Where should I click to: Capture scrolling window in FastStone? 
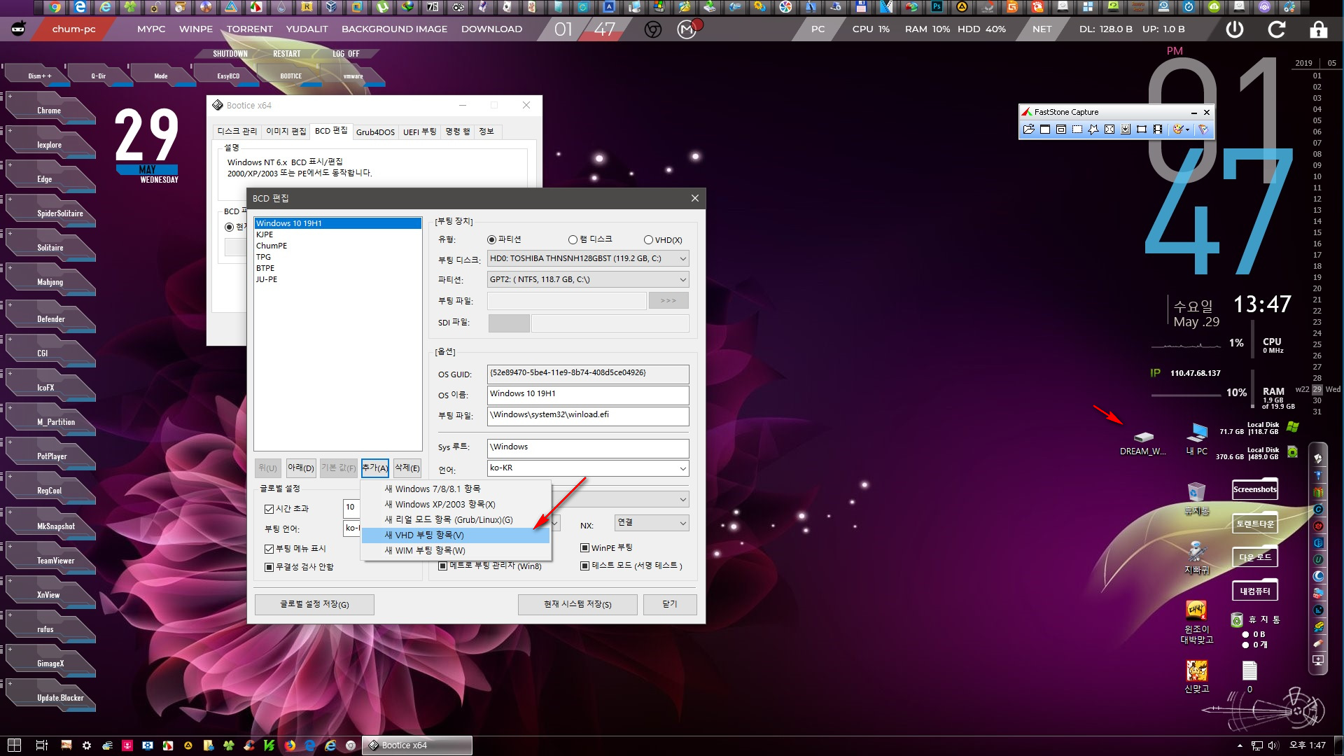pyautogui.click(x=1126, y=129)
